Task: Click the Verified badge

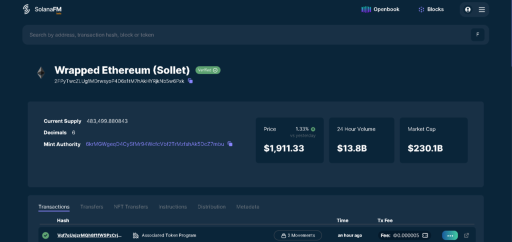Action: [208, 70]
